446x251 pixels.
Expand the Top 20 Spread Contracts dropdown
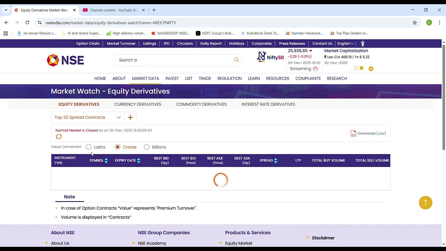coord(87,117)
